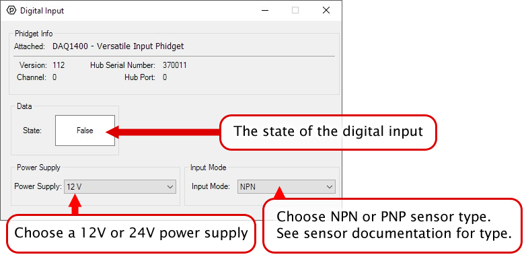Click the 'Hub Serial Number:' label
Image resolution: width=526 pixels, height=261 pixels.
pos(123,65)
